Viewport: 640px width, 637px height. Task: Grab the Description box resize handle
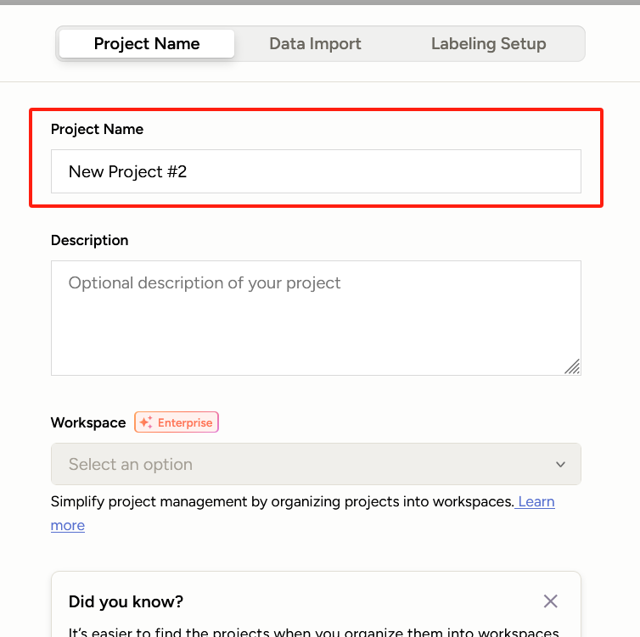(x=573, y=366)
